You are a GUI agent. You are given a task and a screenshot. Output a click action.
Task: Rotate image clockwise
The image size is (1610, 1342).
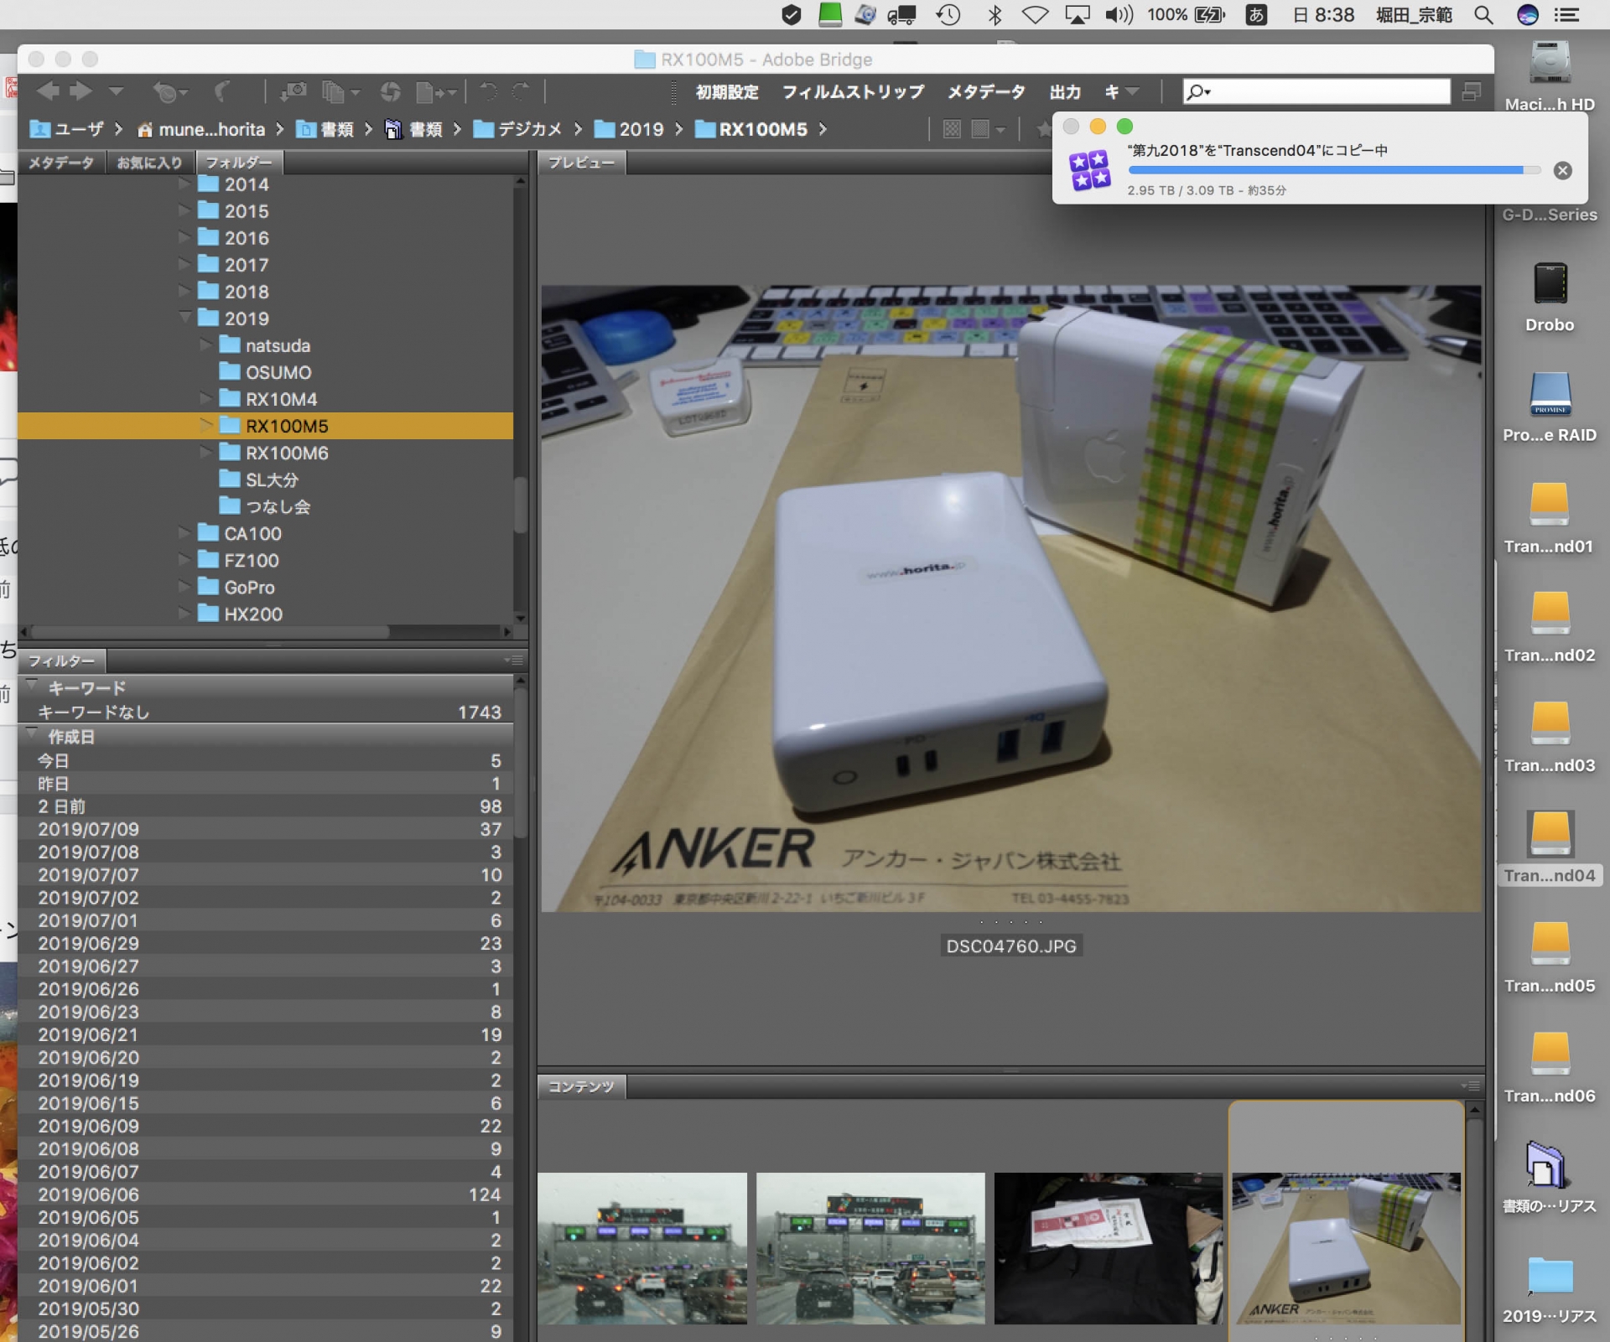pos(521,91)
